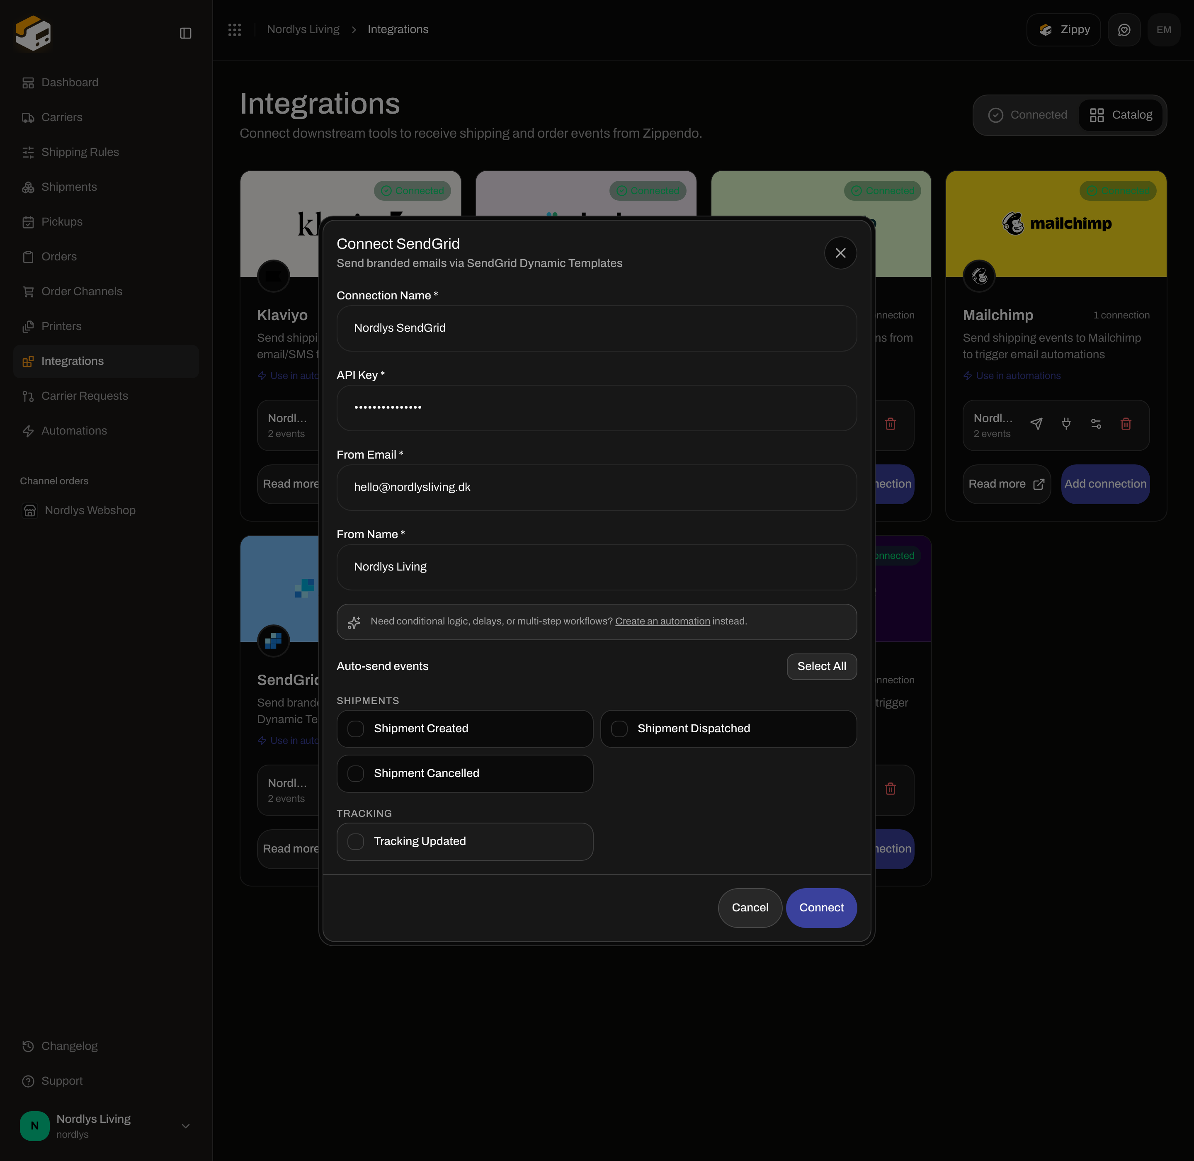Open Shipping Rules page
The width and height of the screenshot is (1194, 1161).
click(105, 153)
